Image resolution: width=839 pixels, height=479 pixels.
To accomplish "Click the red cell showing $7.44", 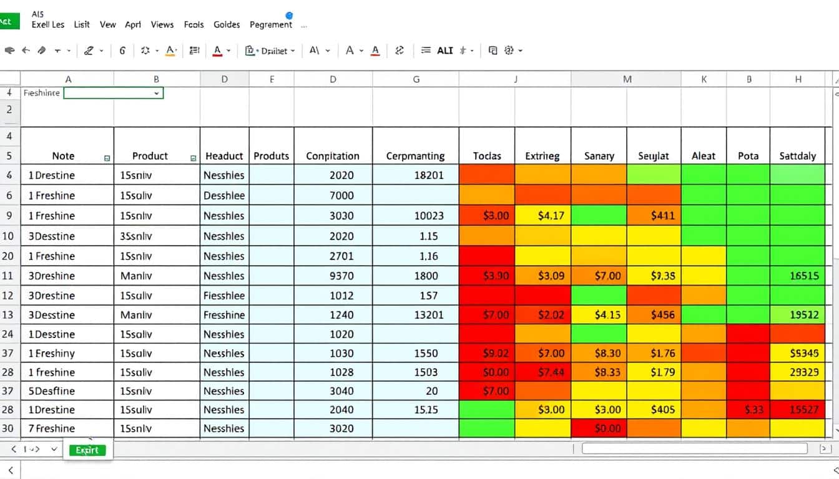I will (x=542, y=372).
